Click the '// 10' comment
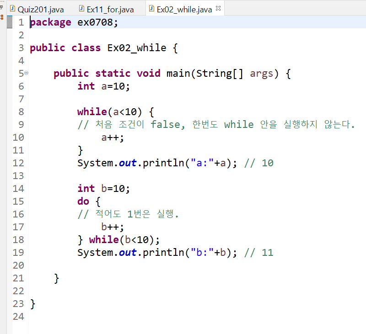 259,163
